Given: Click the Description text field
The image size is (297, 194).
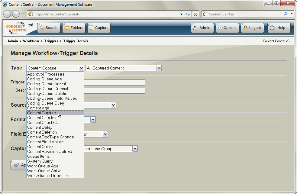Looking at the screenshot, I should coord(115,91).
